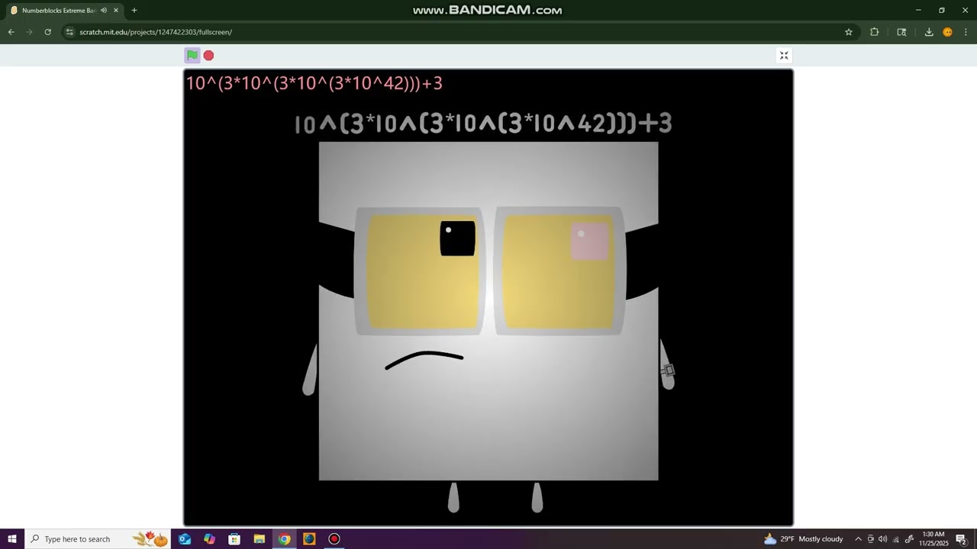The image size is (977, 549).
Task: Open the globe app icon in the taskbar
Action: click(309, 539)
